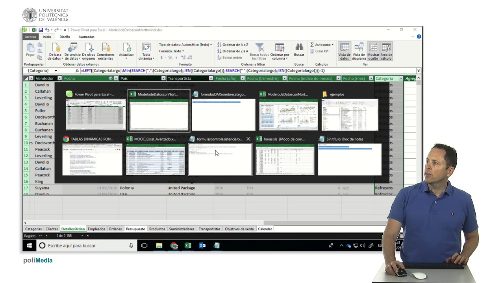This screenshot has width=504, height=283.
Task: Open Transportista column filter arrow
Action: pyautogui.click(x=211, y=79)
